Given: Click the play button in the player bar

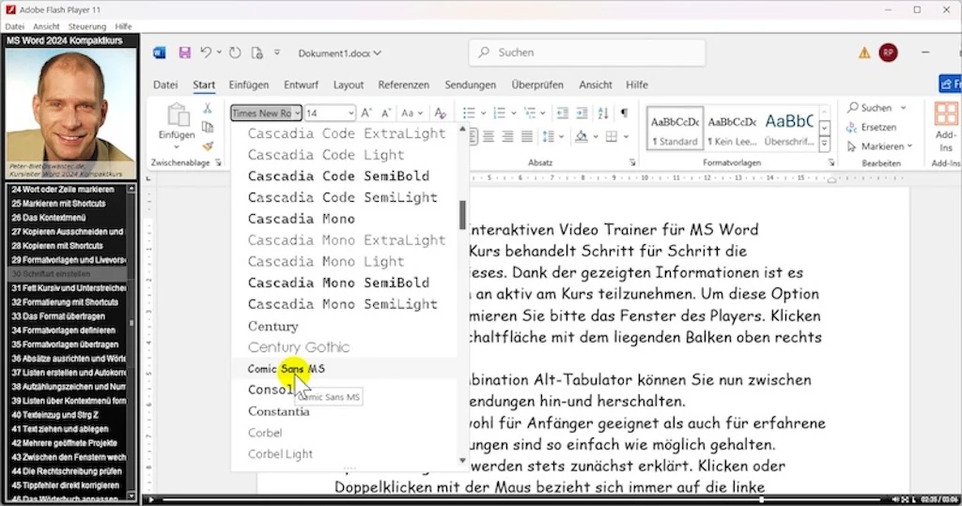Looking at the screenshot, I should click(151, 499).
